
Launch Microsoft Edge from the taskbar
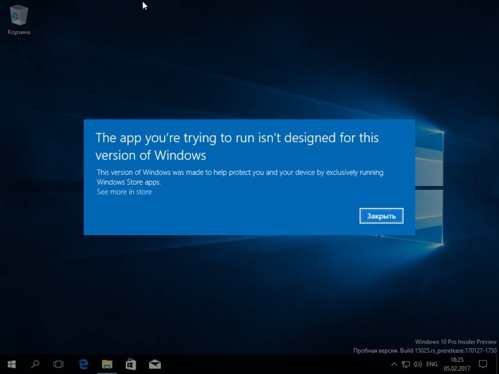84,364
